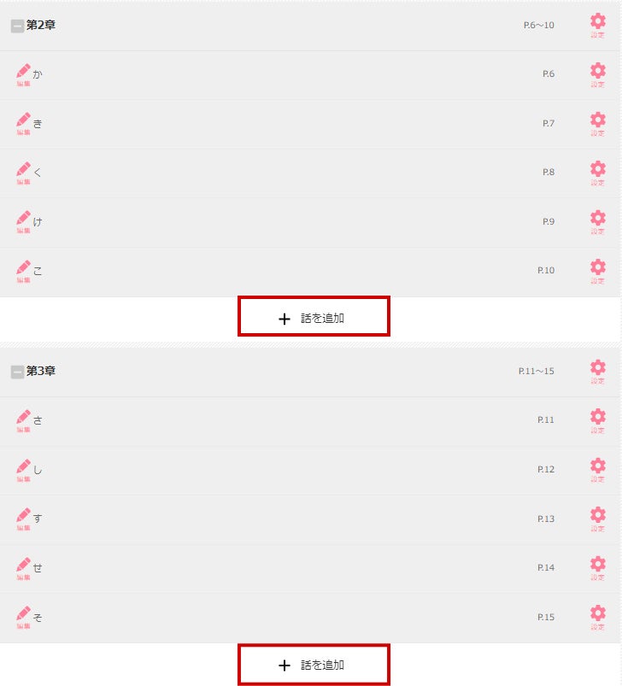Select the episode title そ

coord(38,618)
